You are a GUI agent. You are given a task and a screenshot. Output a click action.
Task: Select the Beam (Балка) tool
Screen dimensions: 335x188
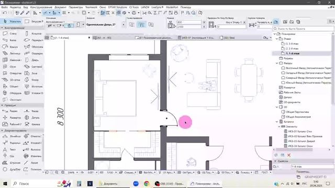pos(9,40)
